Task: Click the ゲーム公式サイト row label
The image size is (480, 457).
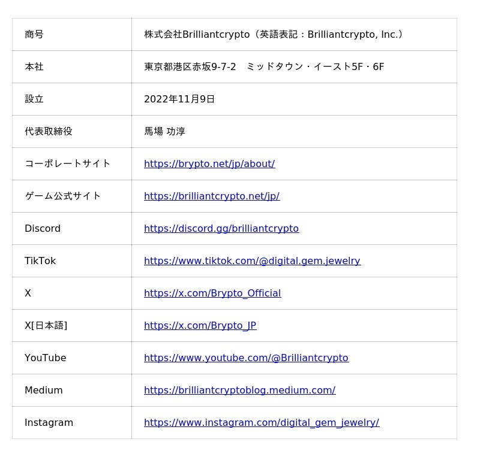Action: pyautogui.click(x=63, y=196)
